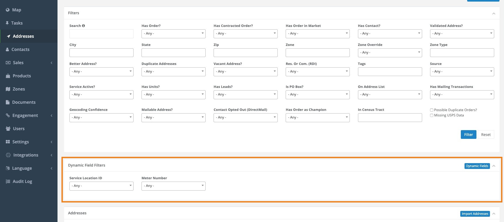The image size is (504, 222).
Task: Click the Map globe icon in sidebar
Action: (x=8, y=10)
